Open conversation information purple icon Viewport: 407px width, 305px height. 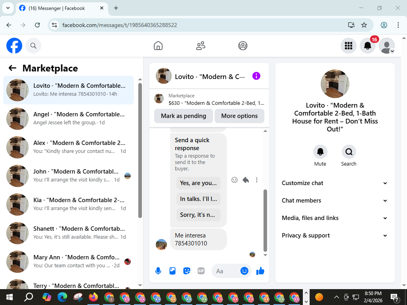256,76
